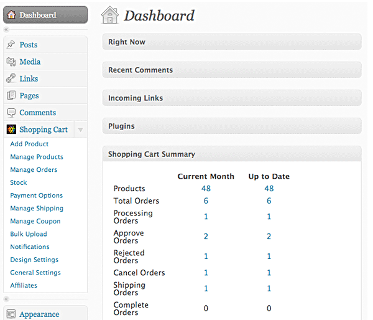Click Approve Orders 2 under Up to Date
373x320 pixels.
pyautogui.click(x=269, y=237)
